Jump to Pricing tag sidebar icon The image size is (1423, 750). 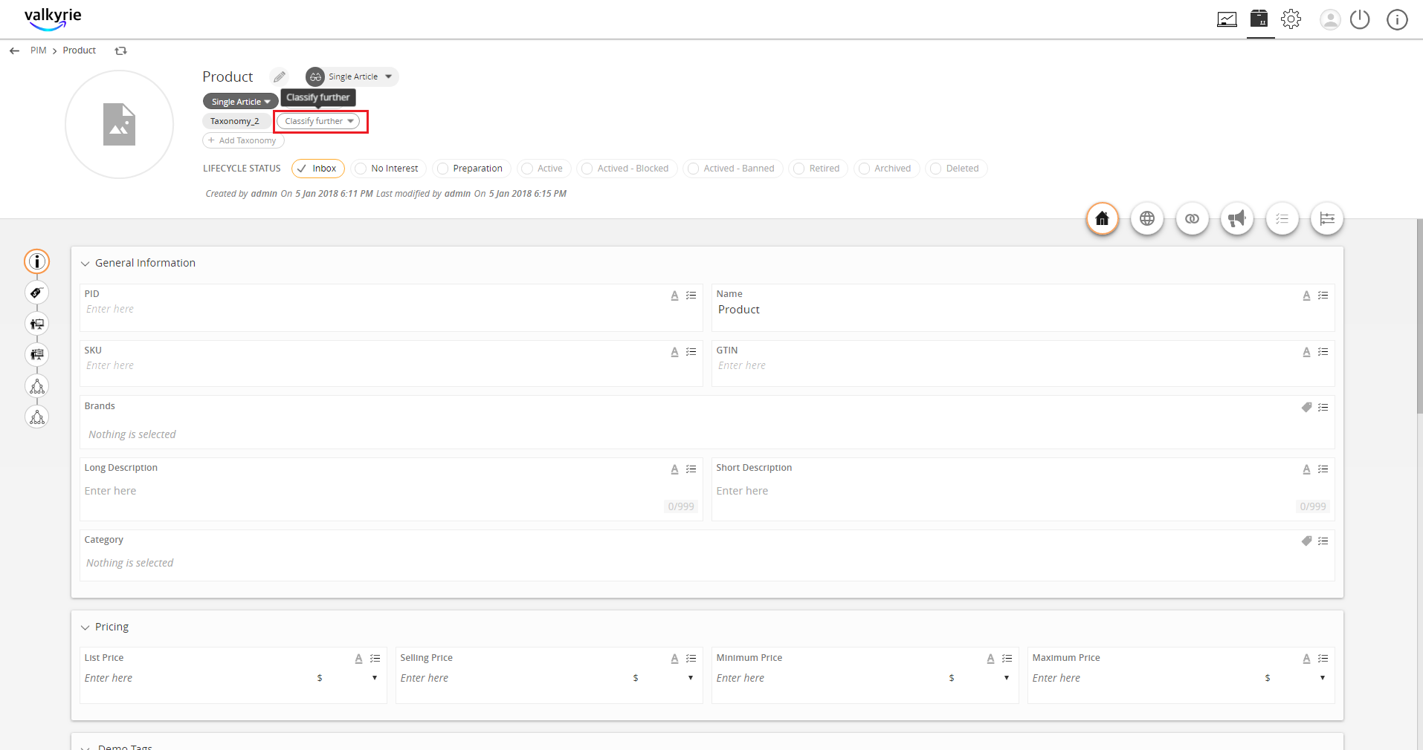click(x=37, y=293)
